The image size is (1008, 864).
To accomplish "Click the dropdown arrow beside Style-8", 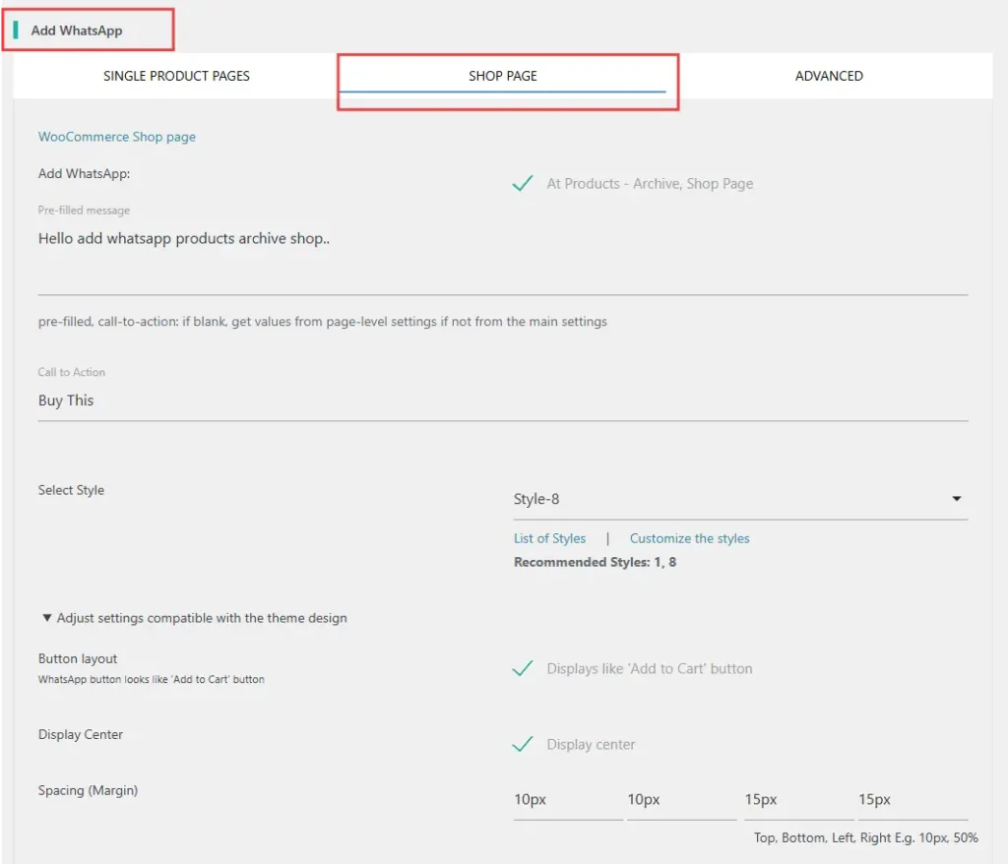I will tap(956, 499).
